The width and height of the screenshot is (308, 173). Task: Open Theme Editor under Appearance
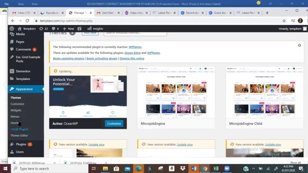[19, 135]
